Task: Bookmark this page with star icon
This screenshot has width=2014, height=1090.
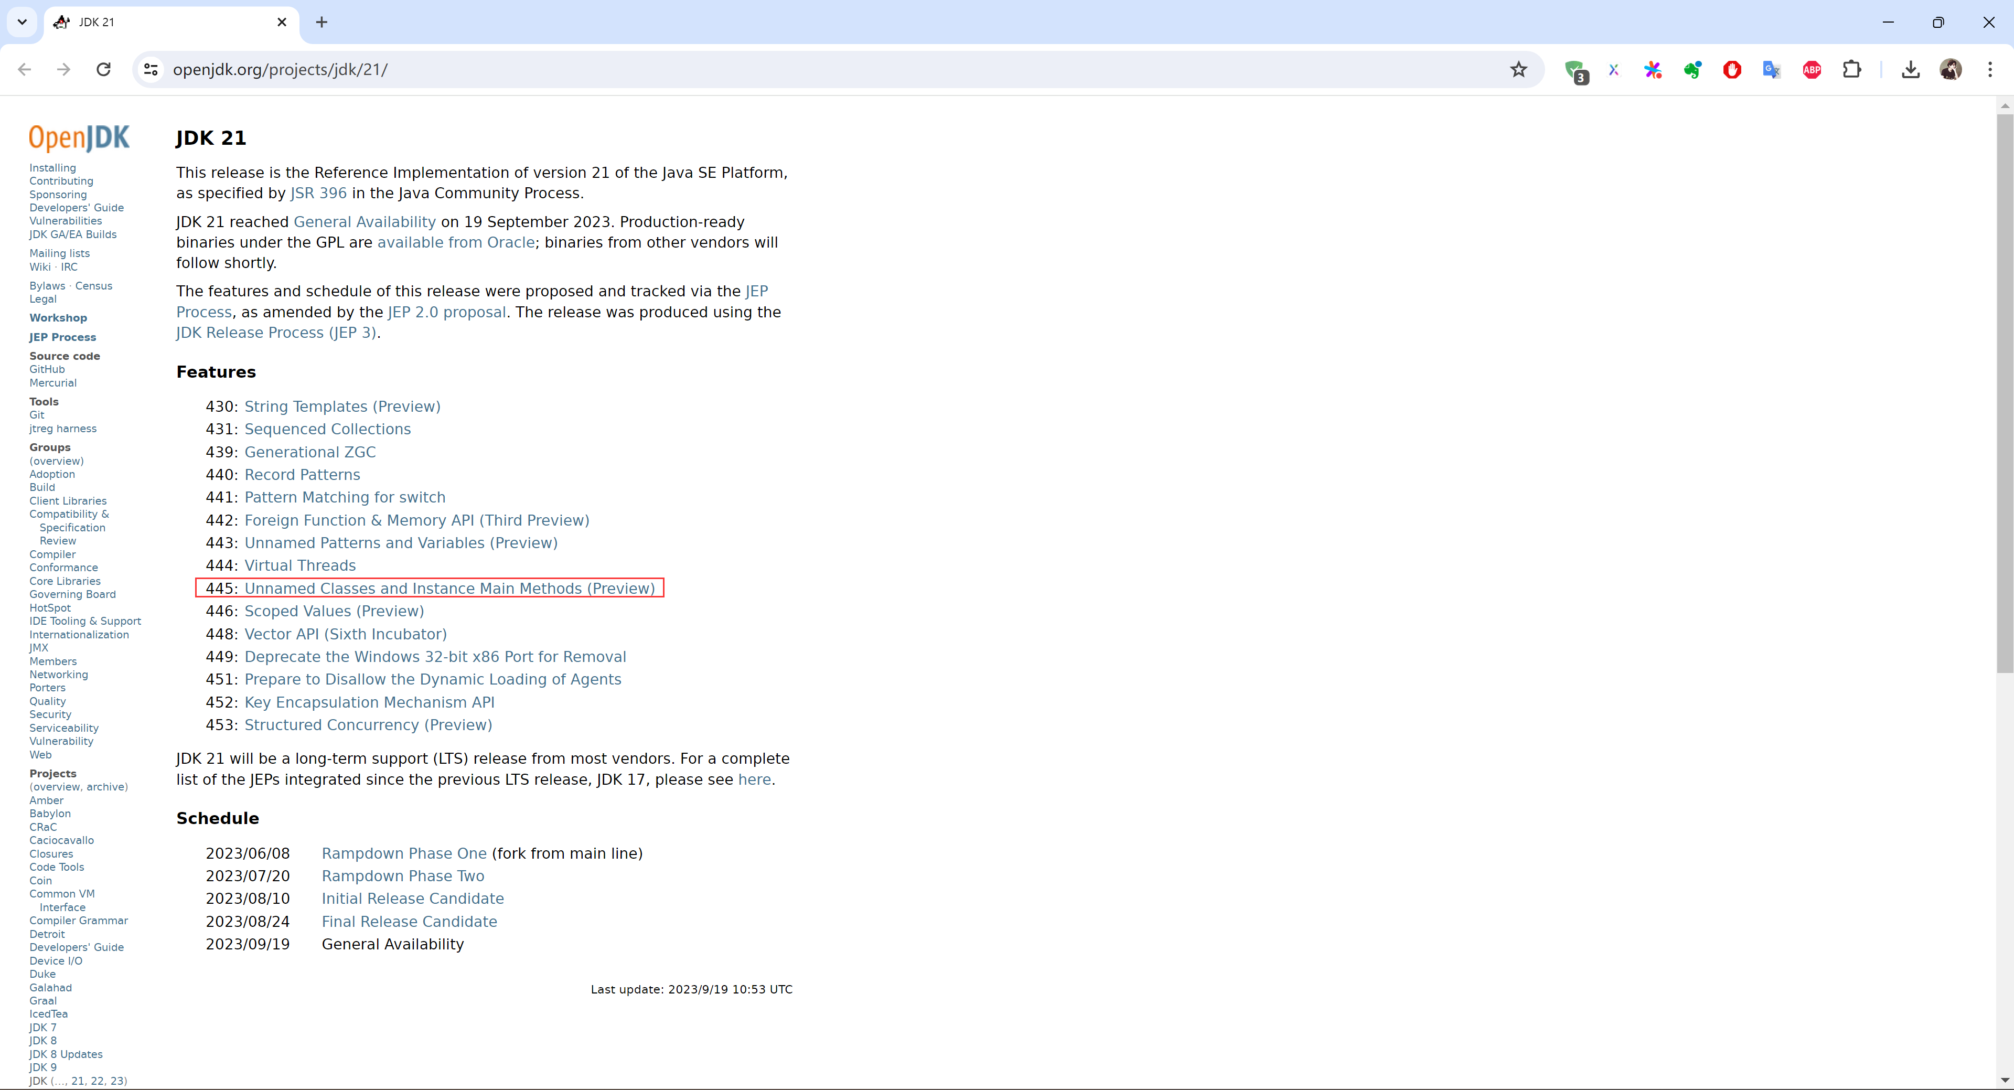Action: [x=1518, y=70]
